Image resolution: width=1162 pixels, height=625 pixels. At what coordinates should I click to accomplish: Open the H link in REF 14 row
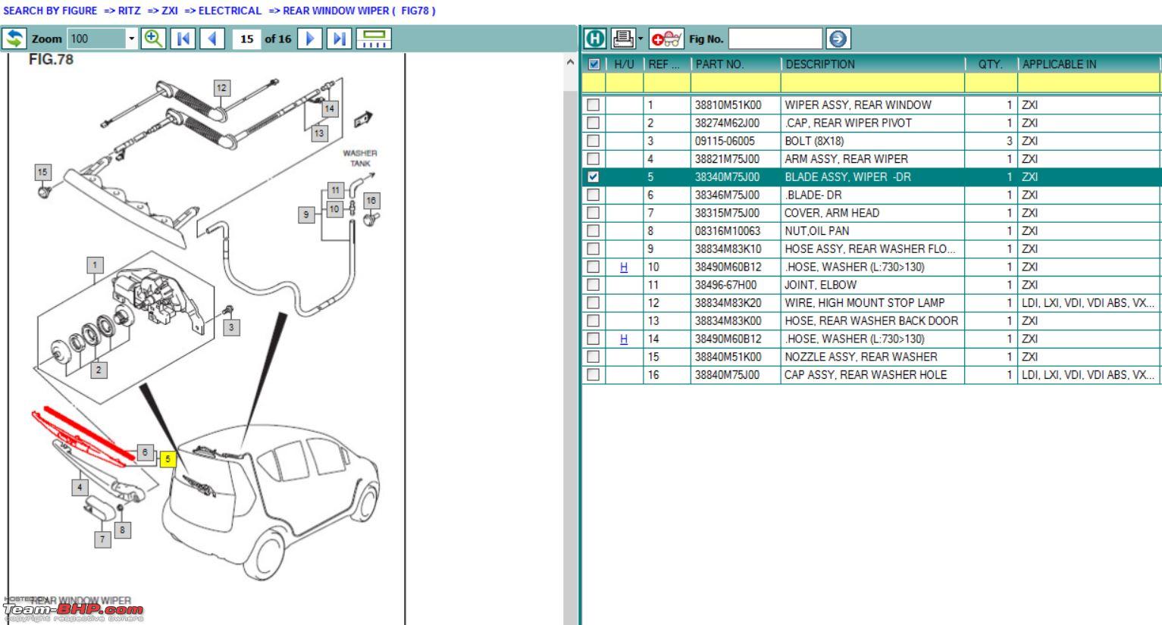624,339
